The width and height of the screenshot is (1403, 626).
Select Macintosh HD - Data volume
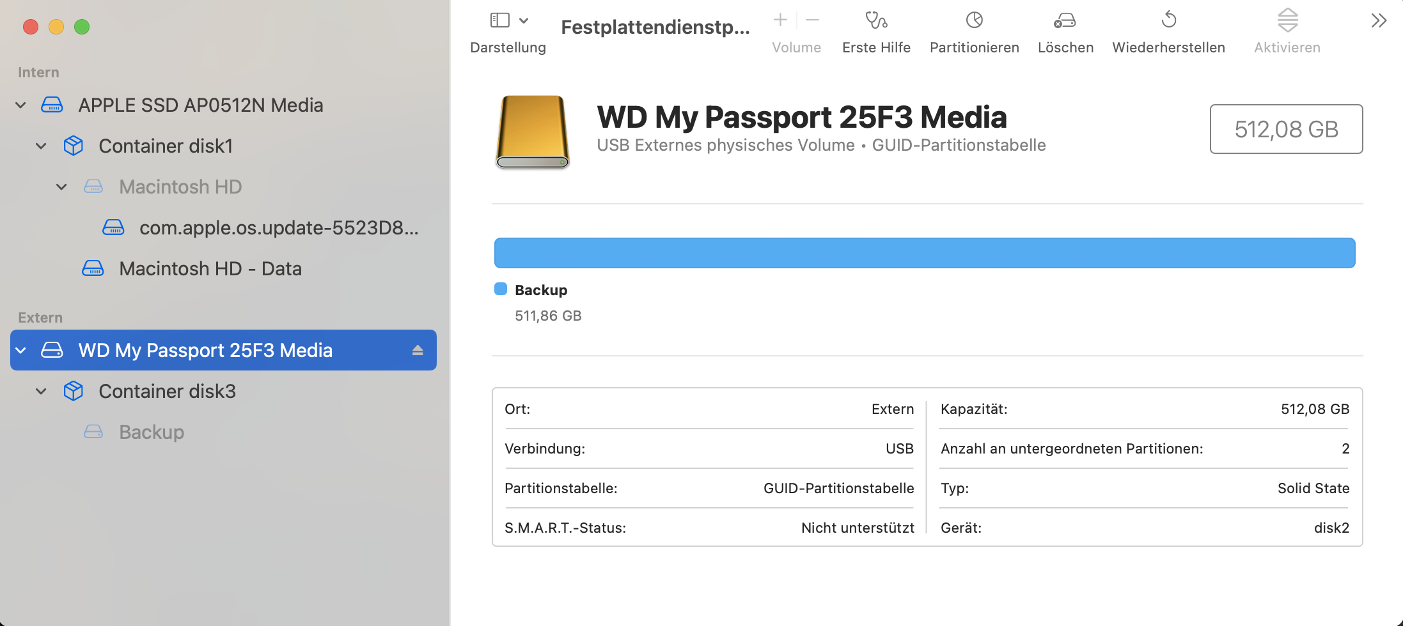210,269
